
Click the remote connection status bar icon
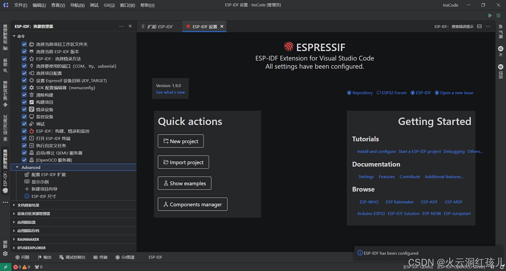[x=6, y=267]
